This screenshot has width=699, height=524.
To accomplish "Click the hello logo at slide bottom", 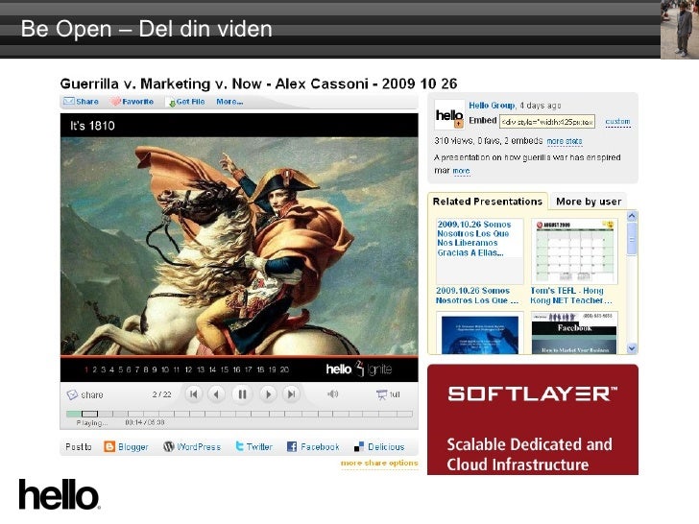I will pos(60,494).
